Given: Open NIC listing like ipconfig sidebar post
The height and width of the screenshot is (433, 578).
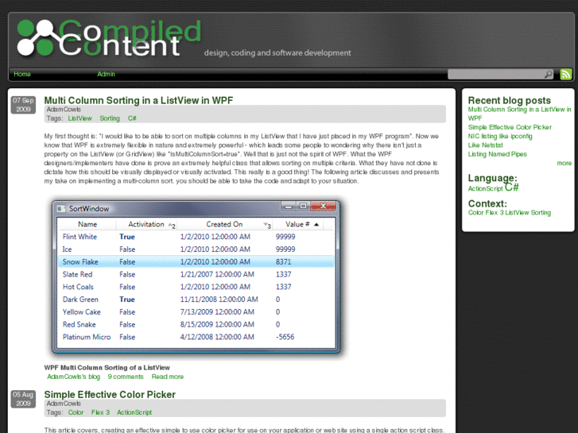Looking at the screenshot, I should pos(500,136).
